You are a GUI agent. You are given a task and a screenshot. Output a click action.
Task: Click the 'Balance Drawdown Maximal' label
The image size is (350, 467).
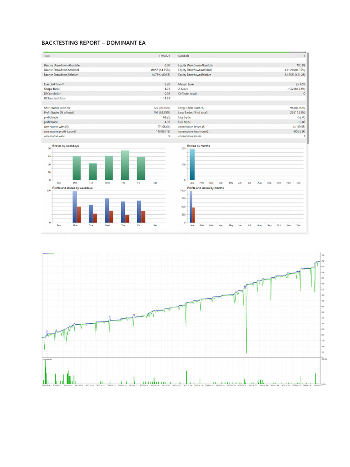click(62, 70)
